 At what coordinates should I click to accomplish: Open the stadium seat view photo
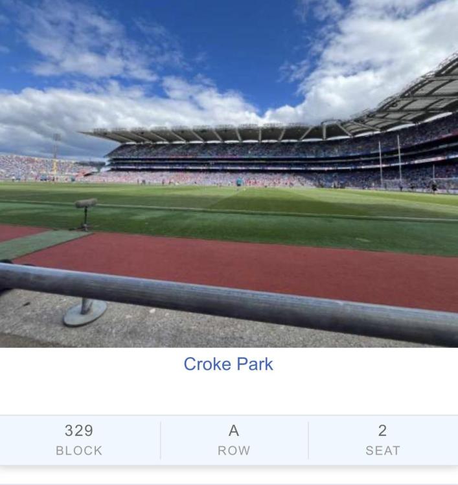(x=229, y=173)
